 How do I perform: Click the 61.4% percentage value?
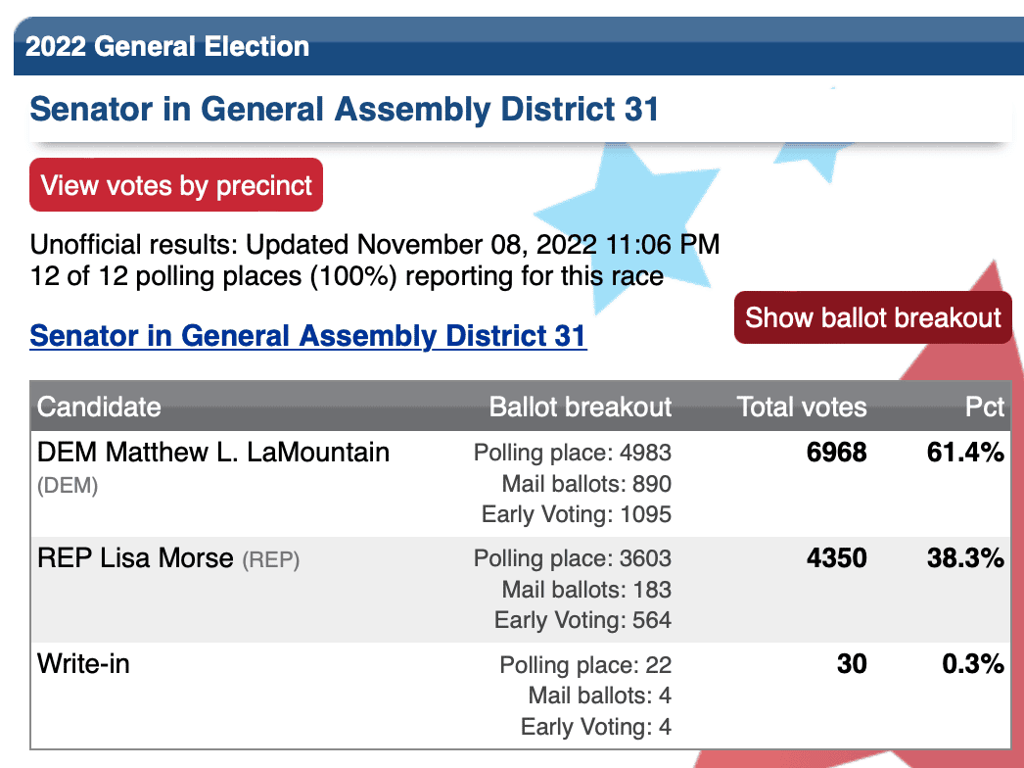[x=965, y=453]
